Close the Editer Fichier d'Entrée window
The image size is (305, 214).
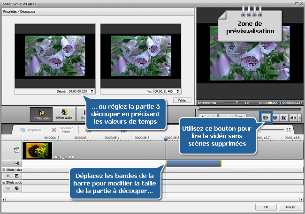click(x=301, y=4)
